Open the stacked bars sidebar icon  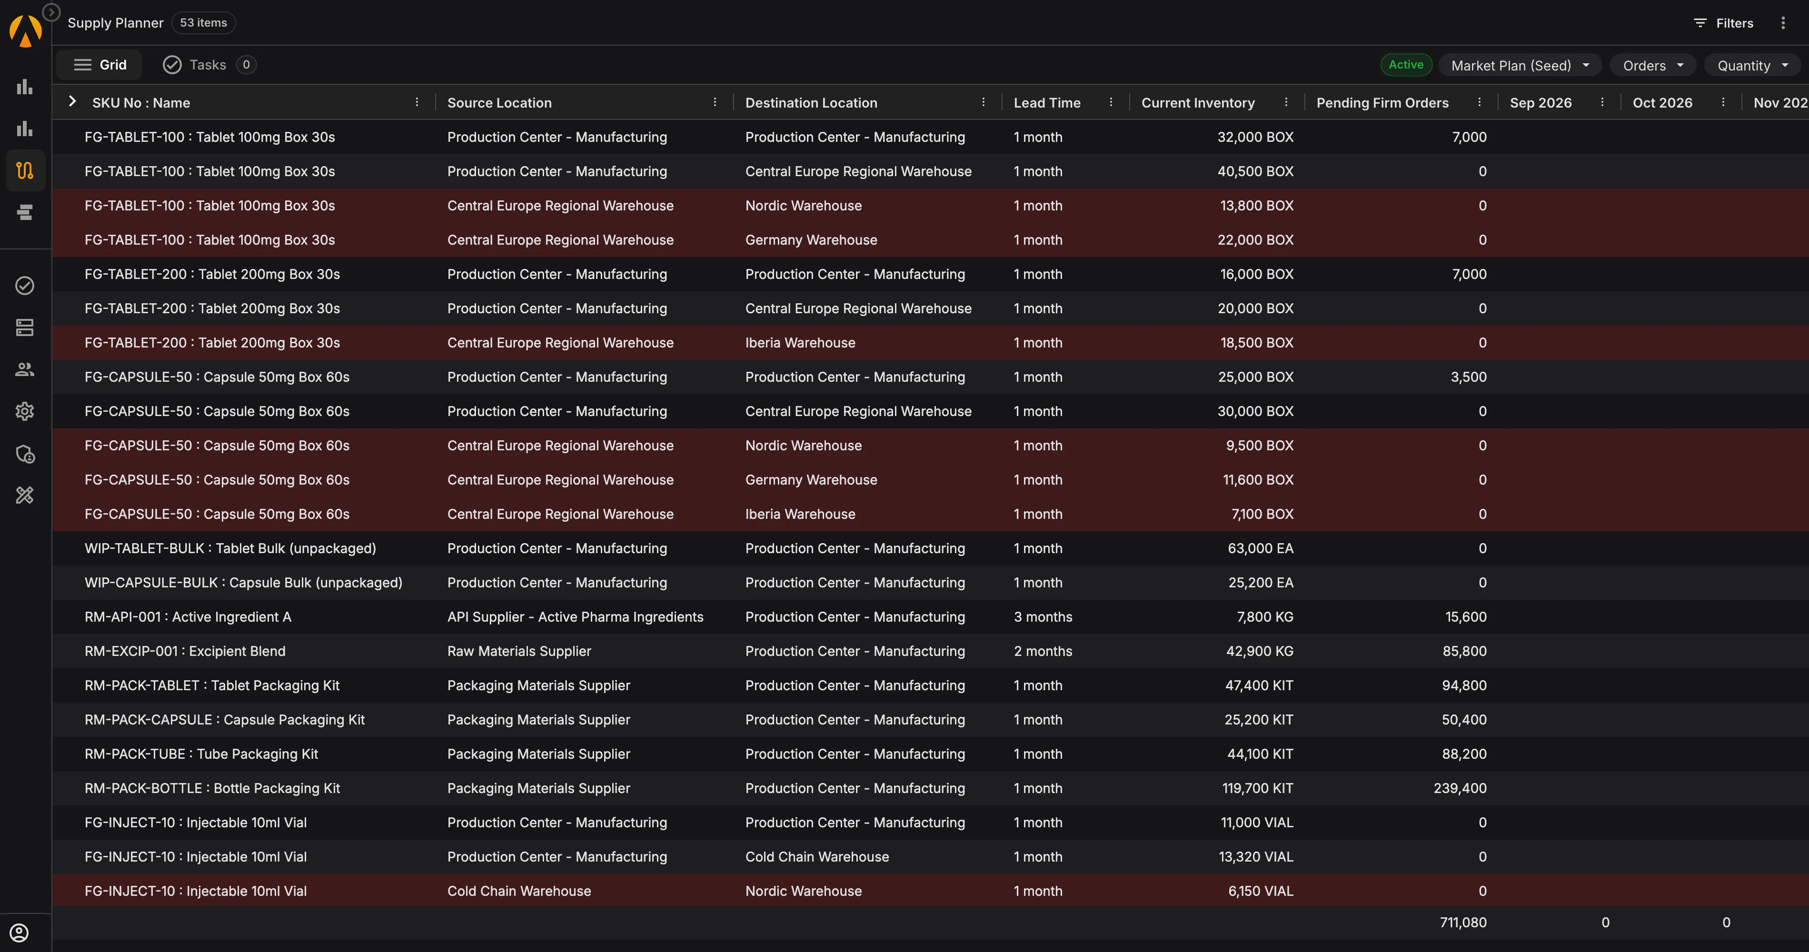[x=25, y=212]
